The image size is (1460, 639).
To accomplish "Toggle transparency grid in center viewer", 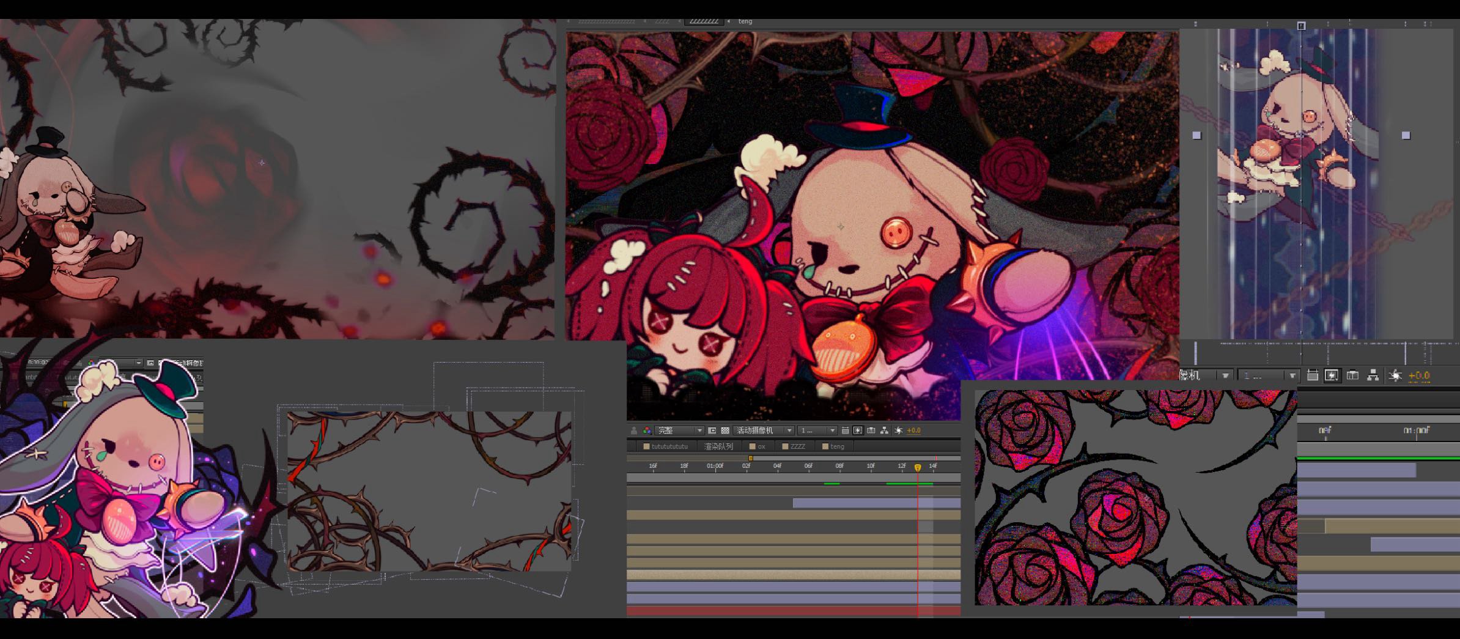I will tap(725, 430).
